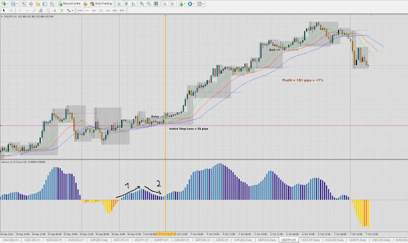
Task: Expand the Indicators dropdown arrow
Action: click(184, 4)
